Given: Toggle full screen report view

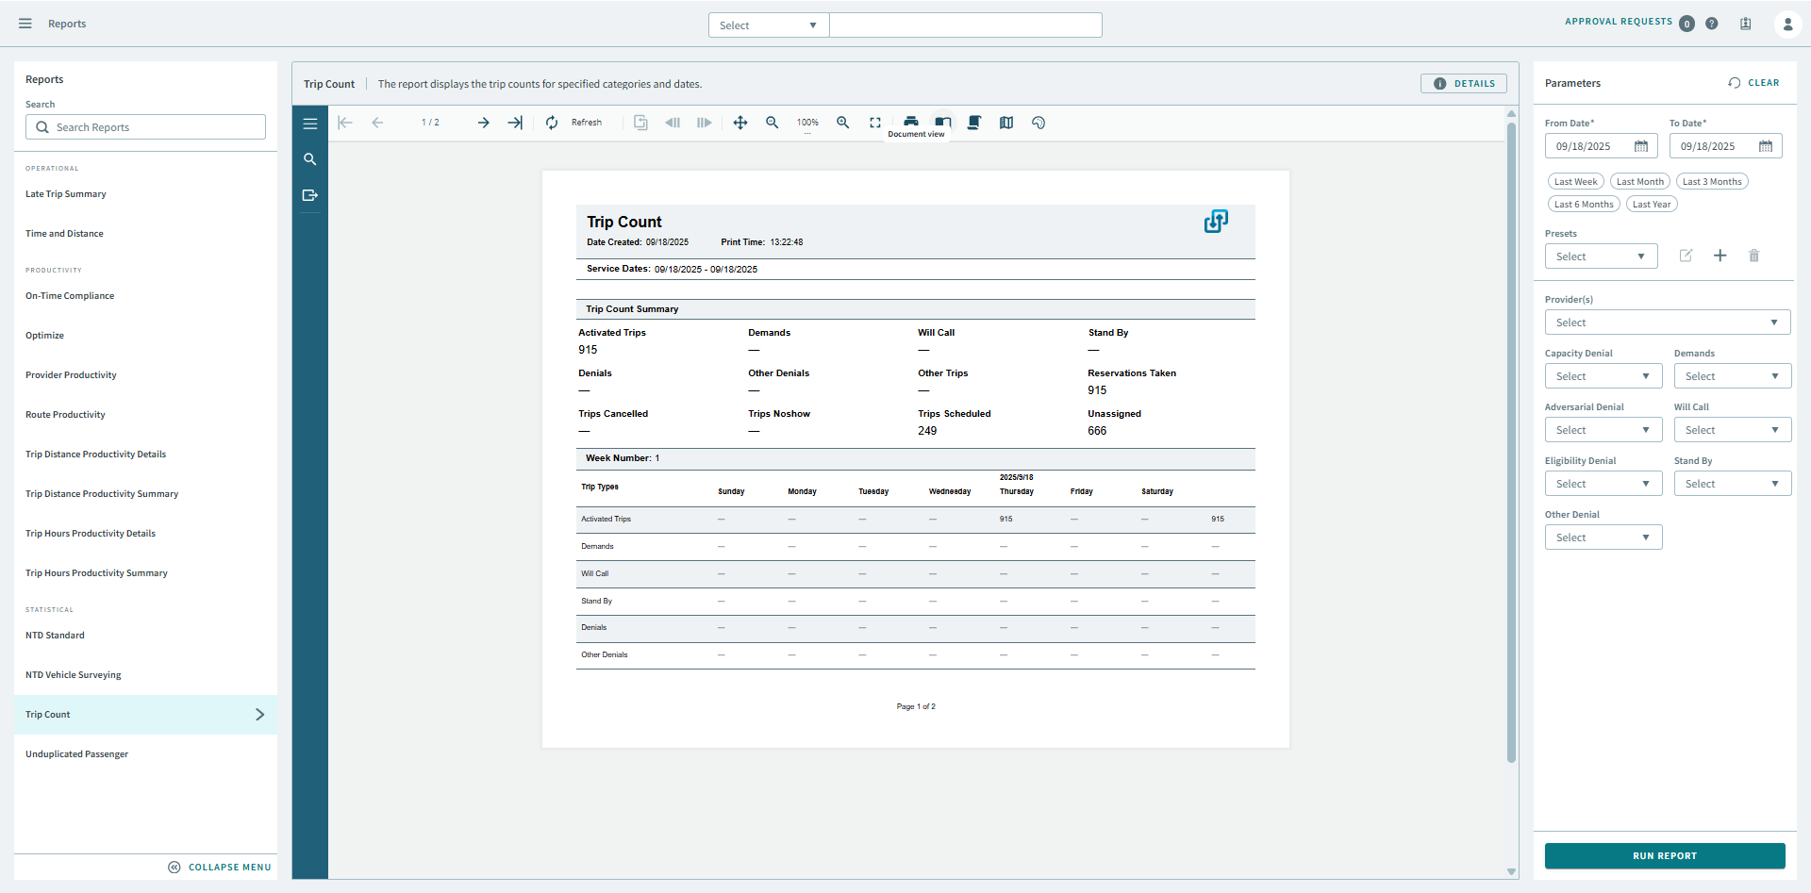Looking at the screenshot, I should click(875, 123).
